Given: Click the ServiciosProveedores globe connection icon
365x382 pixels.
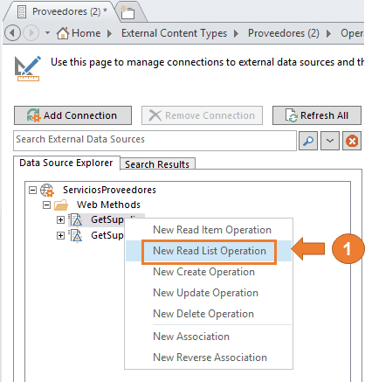Looking at the screenshot, I should point(47,191).
